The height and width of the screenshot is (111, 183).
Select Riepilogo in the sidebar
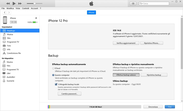click(x=20, y=30)
